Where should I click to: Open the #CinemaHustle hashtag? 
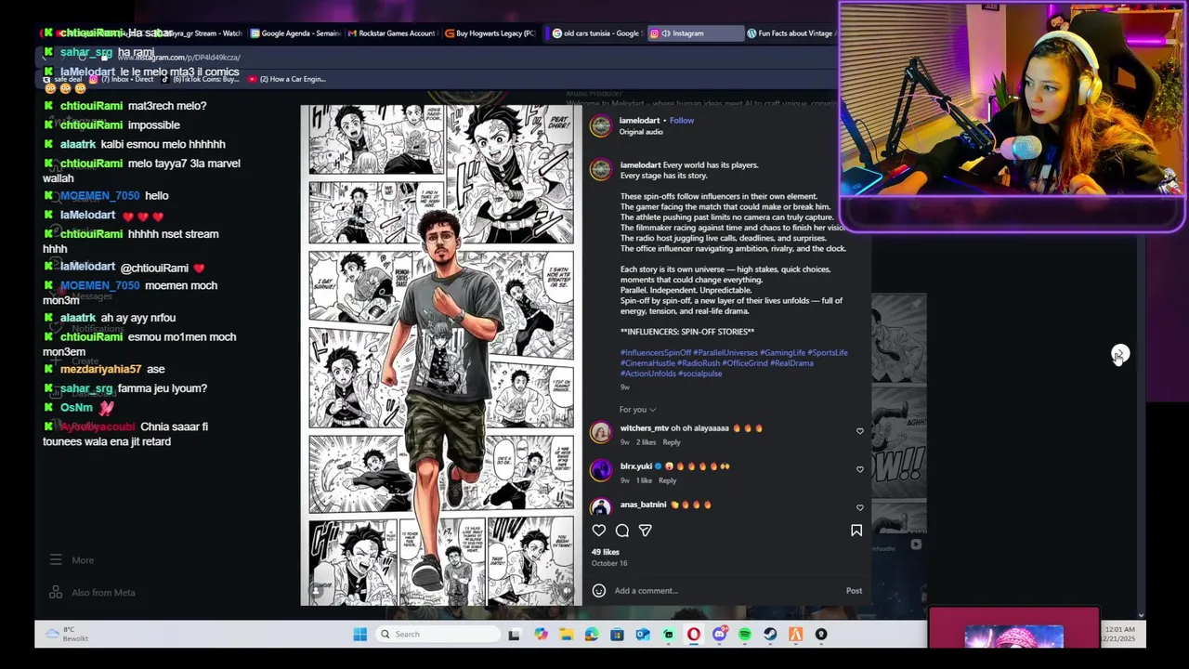[647, 363]
